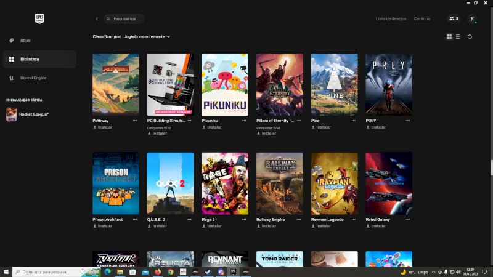The width and height of the screenshot is (493, 277).
Task: Open the Mail app from taskbar
Action: point(145,272)
